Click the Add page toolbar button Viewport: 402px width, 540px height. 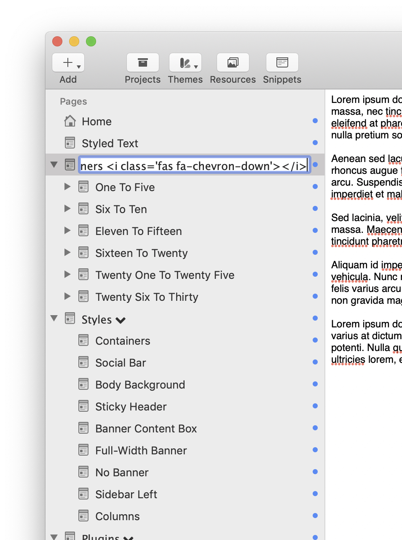(68, 63)
